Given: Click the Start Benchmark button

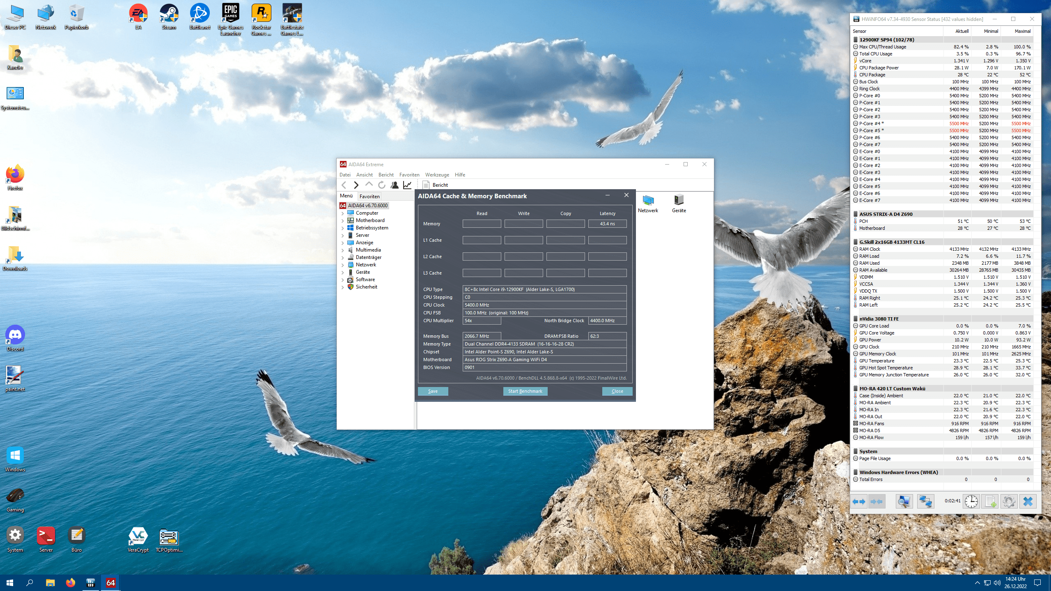Looking at the screenshot, I should point(525,391).
